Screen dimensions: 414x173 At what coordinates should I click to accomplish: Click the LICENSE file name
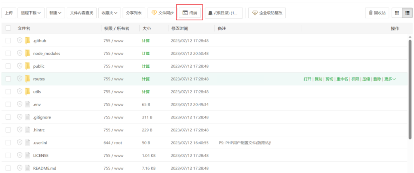[41, 155]
